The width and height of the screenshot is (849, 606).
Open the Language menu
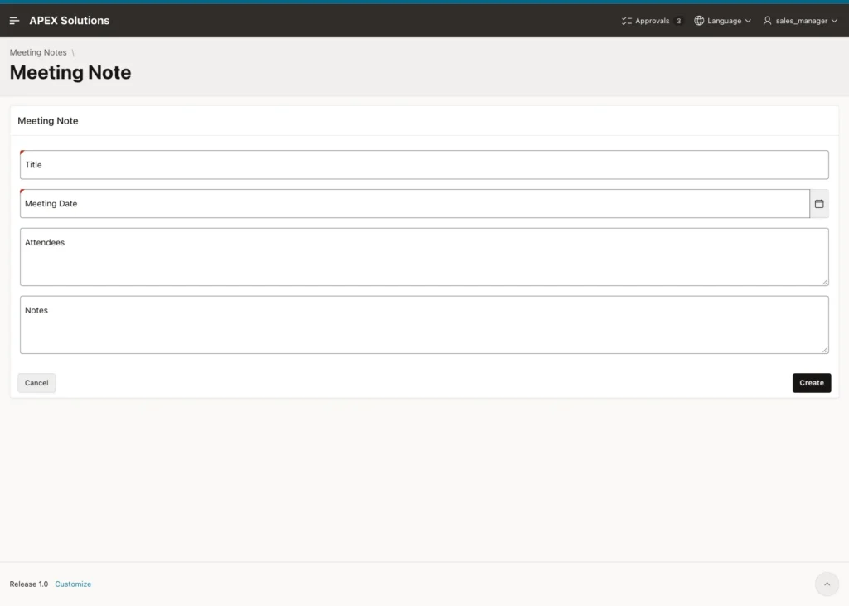[723, 21]
